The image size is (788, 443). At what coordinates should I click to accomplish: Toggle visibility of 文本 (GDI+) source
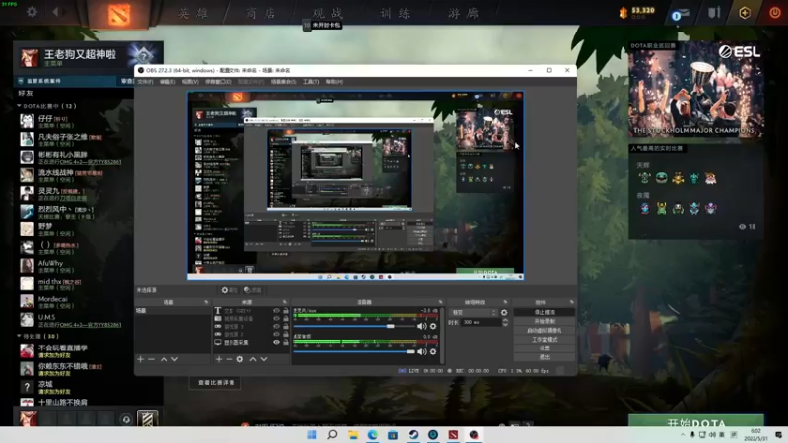tap(276, 311)
